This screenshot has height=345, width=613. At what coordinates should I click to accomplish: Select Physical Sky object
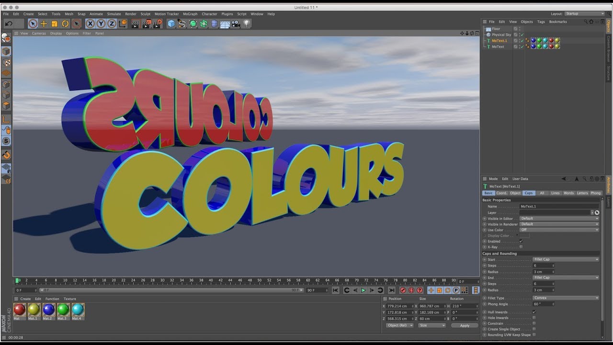click(501, 35)
